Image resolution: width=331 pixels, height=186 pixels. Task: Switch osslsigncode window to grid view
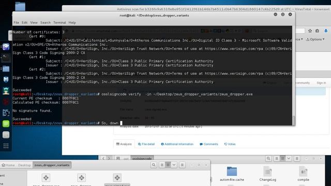[282, 159]
